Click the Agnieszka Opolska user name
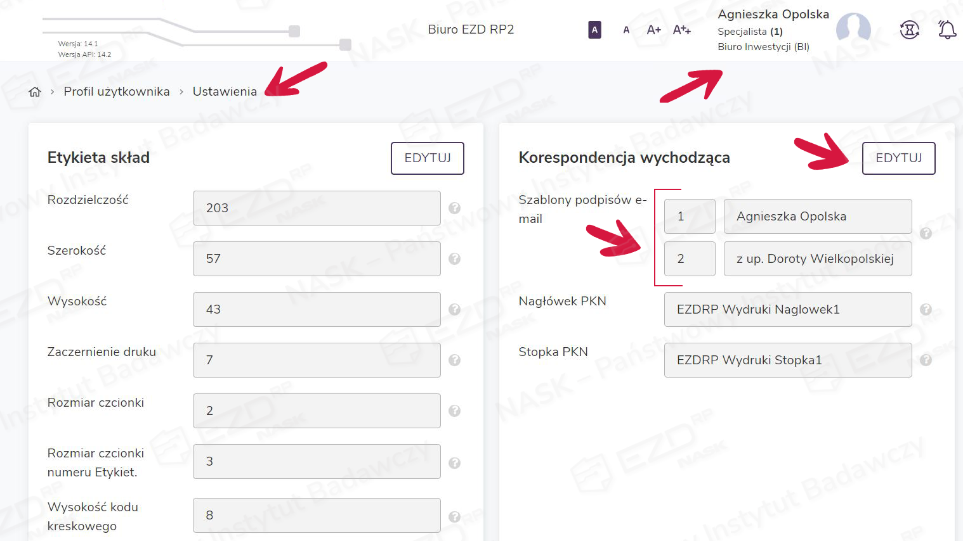Viewport: 963px width, 541px height. click(x=773, y=14)
